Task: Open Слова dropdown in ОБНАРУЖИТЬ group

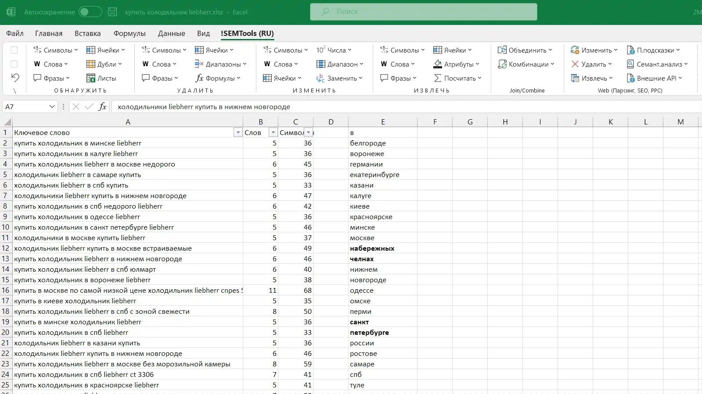Action: pyautogui.click(x=51, y=64)
